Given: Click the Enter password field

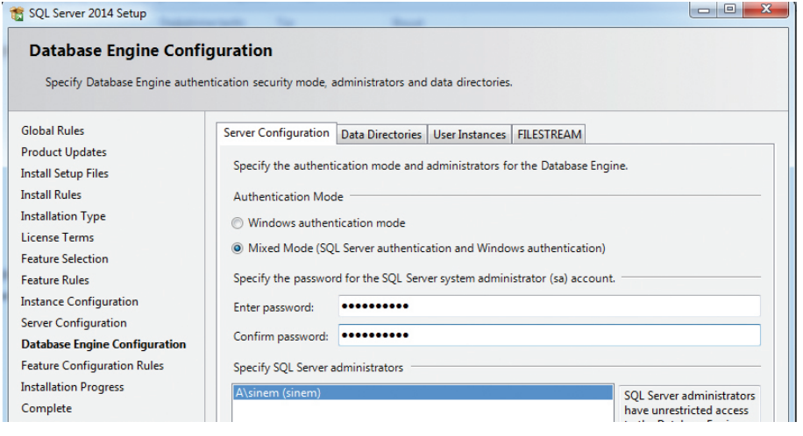Looking at the screenshot, I should pyautogui.click(x=548, y=306).
